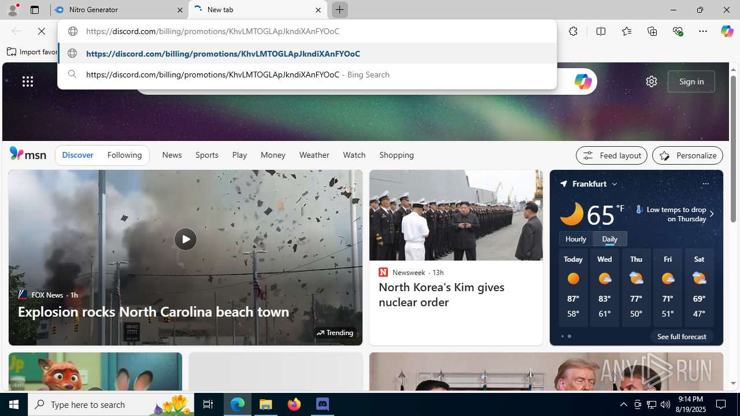Show hidden system tray icons
Image resolution: width=740 pixels, height=416 pixels.
[x=623, y=404]
